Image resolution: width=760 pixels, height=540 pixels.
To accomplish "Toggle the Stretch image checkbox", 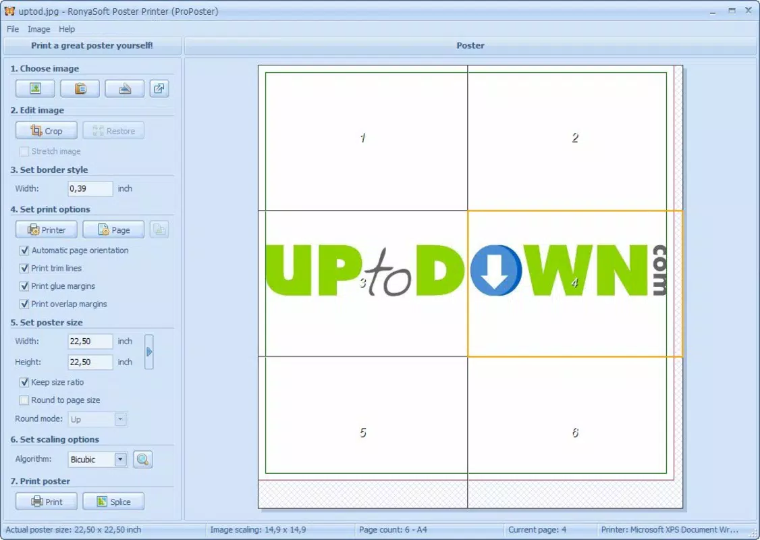I will coord(24,151).
